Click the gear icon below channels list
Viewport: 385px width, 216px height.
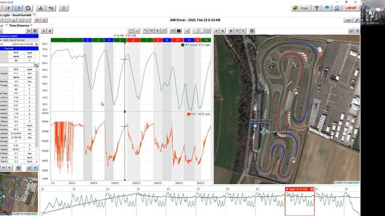pyautogui.click(x=18, y=168)
